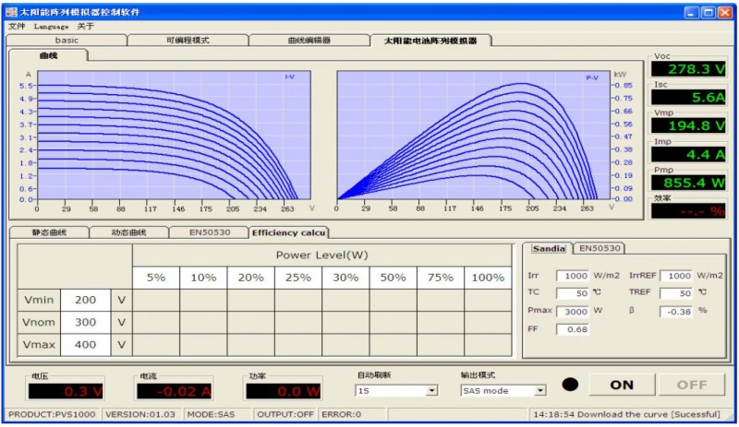739x427 pixels.
Task: Click the Pmax input field
Action: click(x=573, y=312)
